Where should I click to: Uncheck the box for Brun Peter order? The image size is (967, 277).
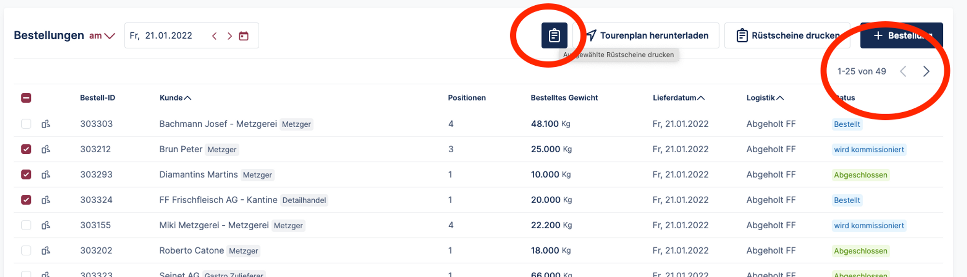(26, 149)
